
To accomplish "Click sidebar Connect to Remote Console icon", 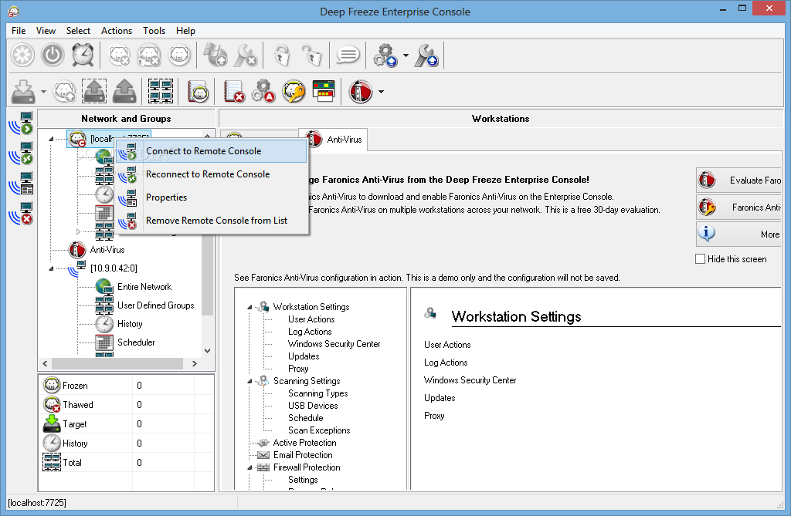I will click(21, 123).
